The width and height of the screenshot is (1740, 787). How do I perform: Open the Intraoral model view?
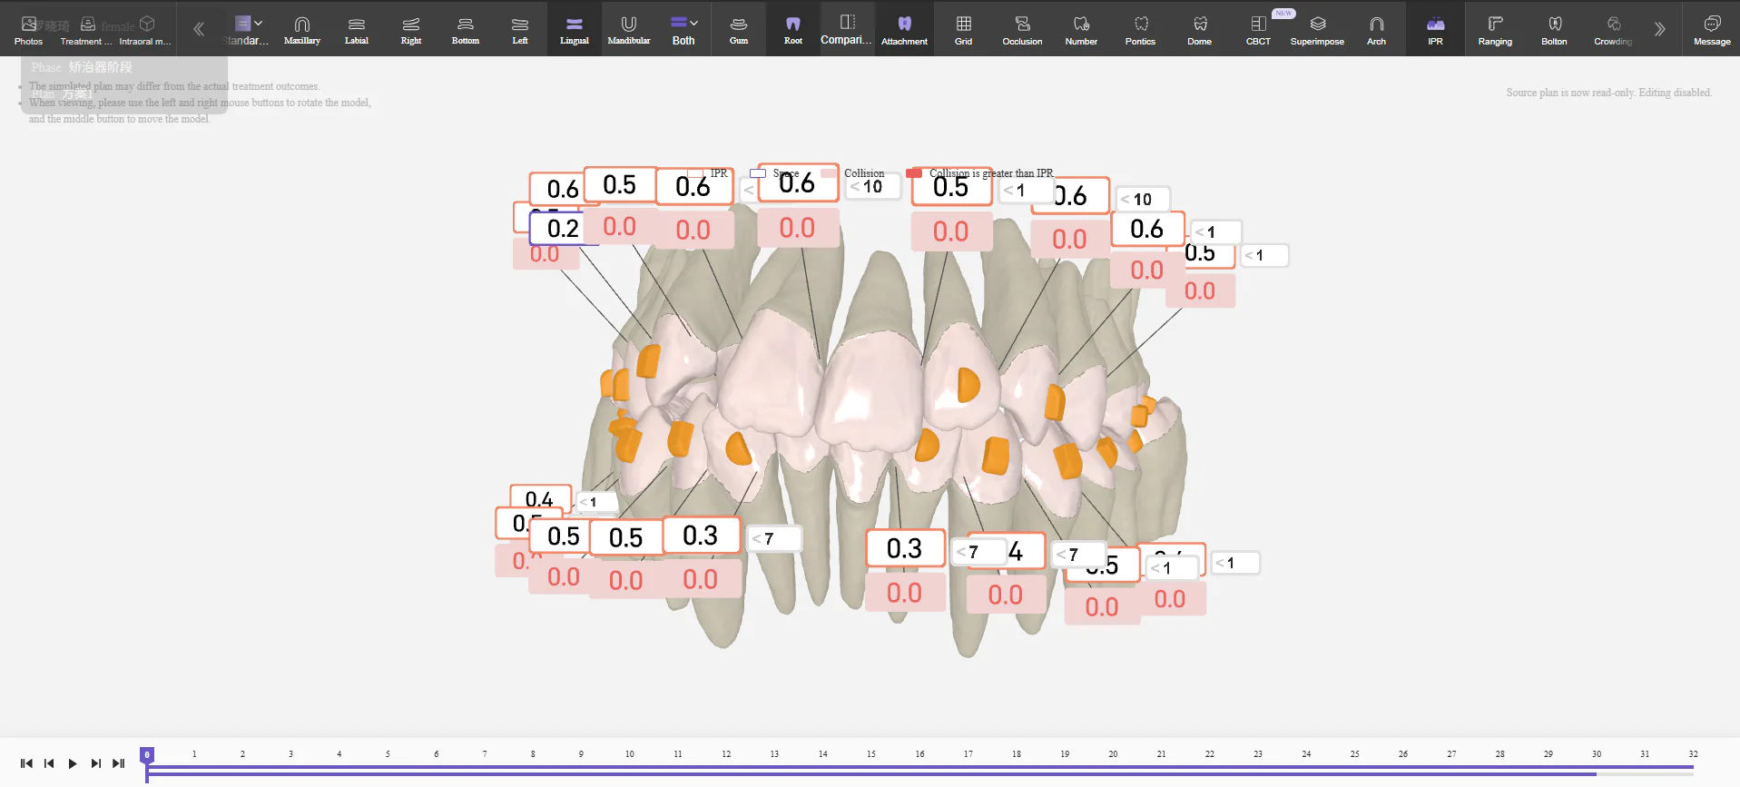tap(145, 31)
